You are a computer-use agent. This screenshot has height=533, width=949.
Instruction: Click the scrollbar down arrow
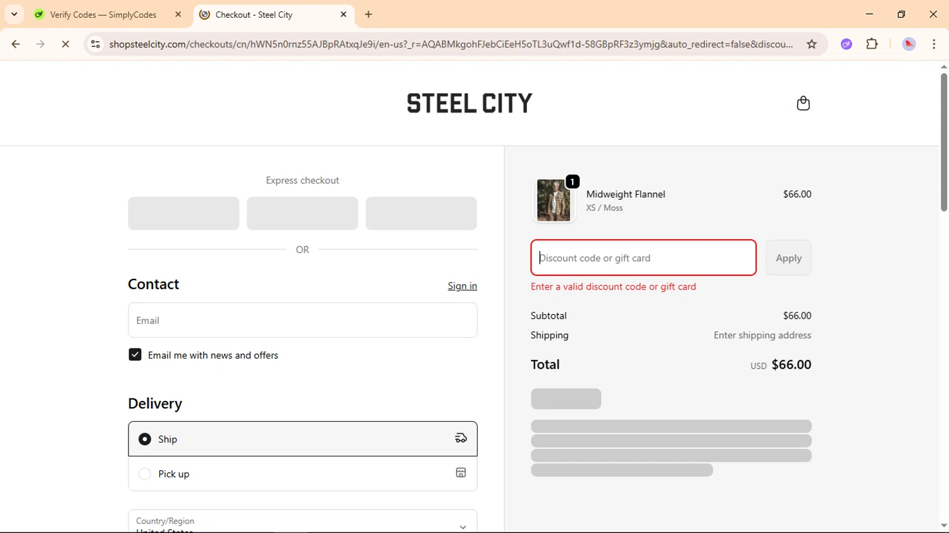coord(943,525)
